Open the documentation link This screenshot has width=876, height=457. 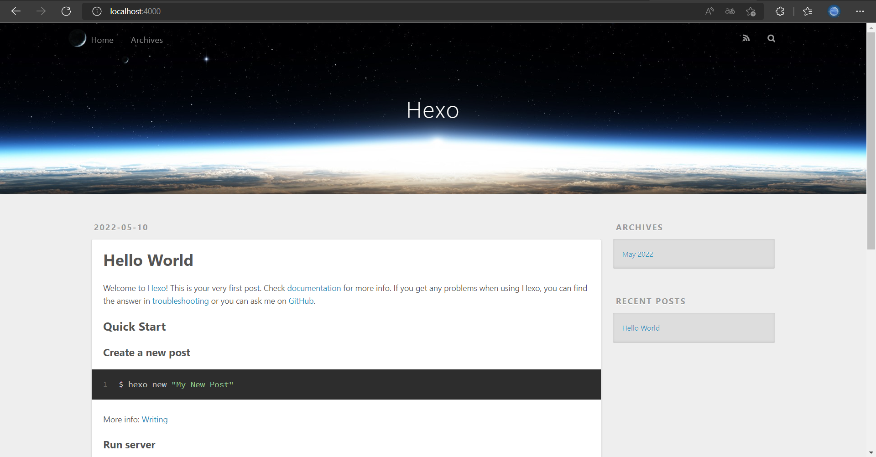click(x=314, y=288)
